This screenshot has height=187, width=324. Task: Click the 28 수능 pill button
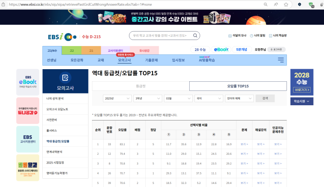tap(200, 50)
